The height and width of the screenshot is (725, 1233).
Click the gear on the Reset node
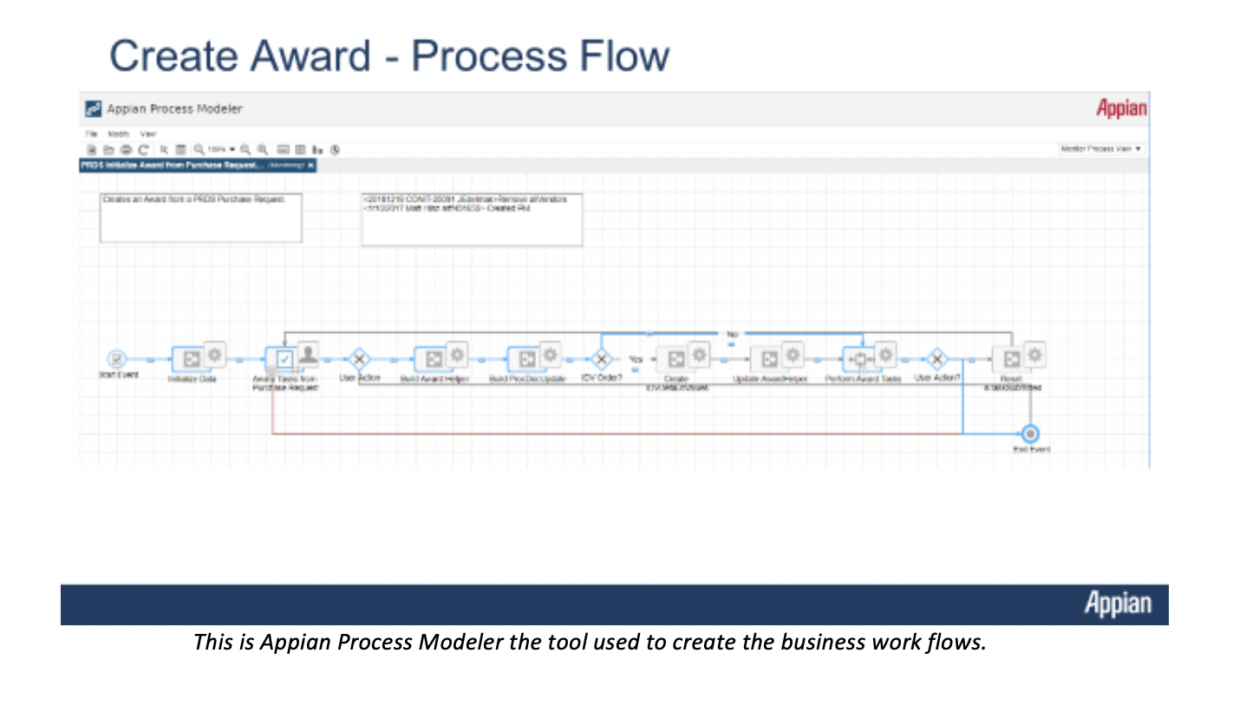coord(1035,353)
